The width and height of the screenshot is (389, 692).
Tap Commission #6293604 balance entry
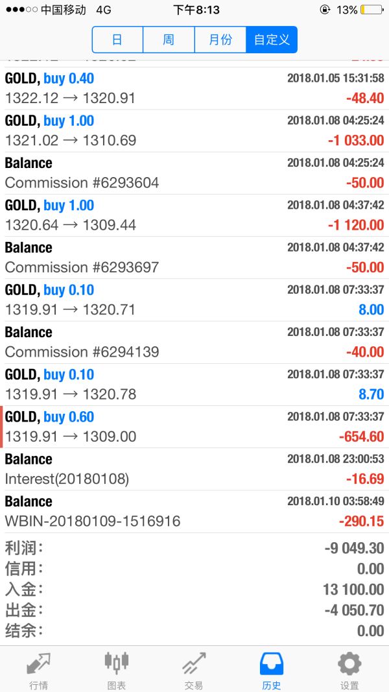point(194,173)
